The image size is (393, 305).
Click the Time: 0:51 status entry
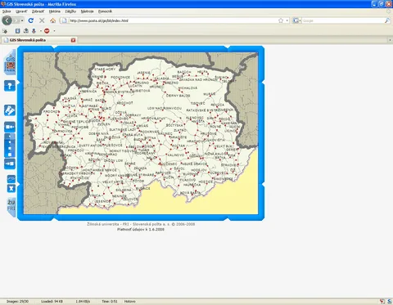(110, 301)
